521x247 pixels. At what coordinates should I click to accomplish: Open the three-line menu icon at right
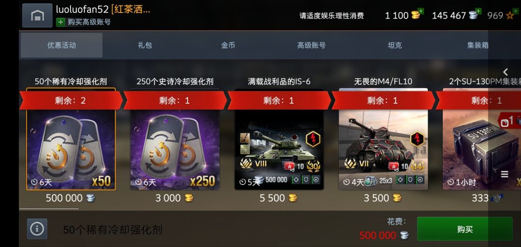[x=505, y=174]
